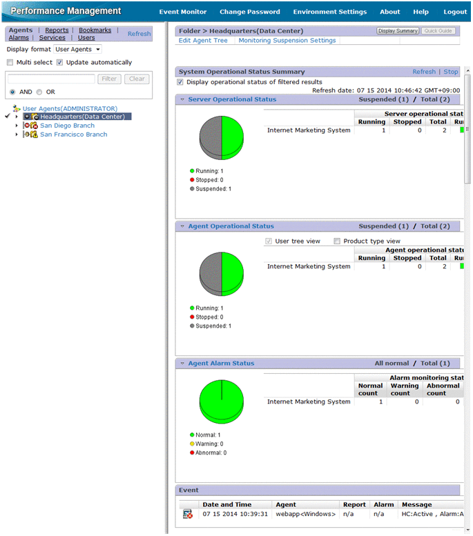Collapse the Server Operational Status section
473x536 pixels.
(182, 99)
